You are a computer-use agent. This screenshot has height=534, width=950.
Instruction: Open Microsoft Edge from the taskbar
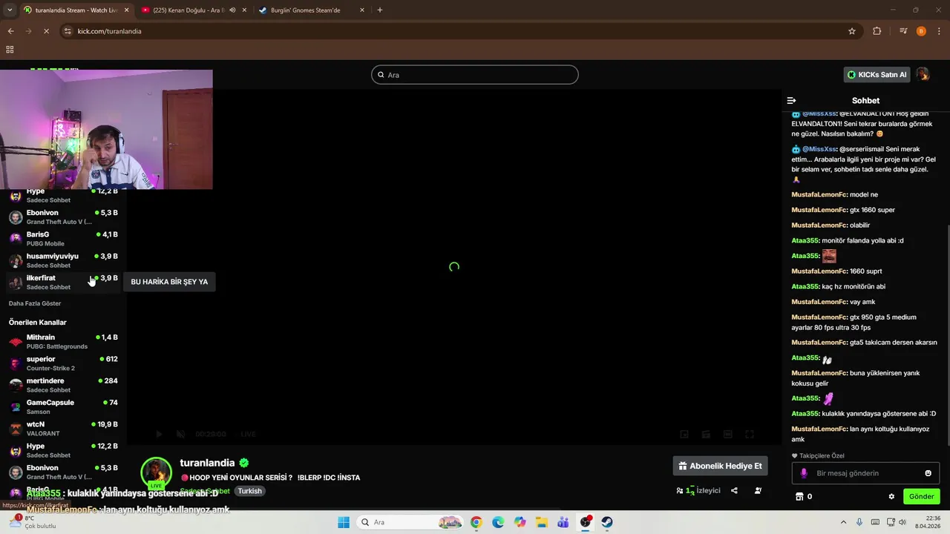[497, 522]
